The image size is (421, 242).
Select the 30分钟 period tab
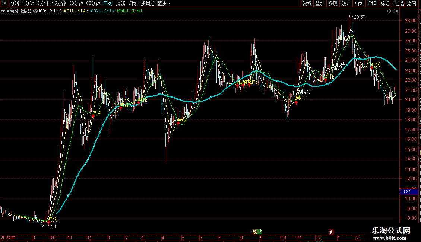[76, 3]
